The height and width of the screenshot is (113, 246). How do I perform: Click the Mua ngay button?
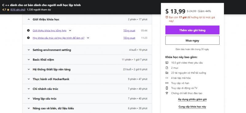pyautogui.click(x=192, y=41)
